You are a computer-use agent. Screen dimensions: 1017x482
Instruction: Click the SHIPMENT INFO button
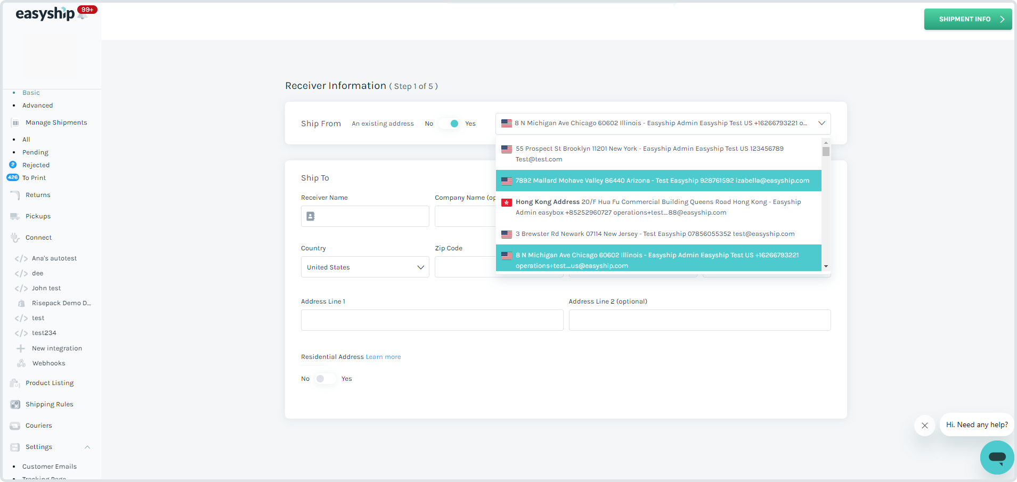967,19
